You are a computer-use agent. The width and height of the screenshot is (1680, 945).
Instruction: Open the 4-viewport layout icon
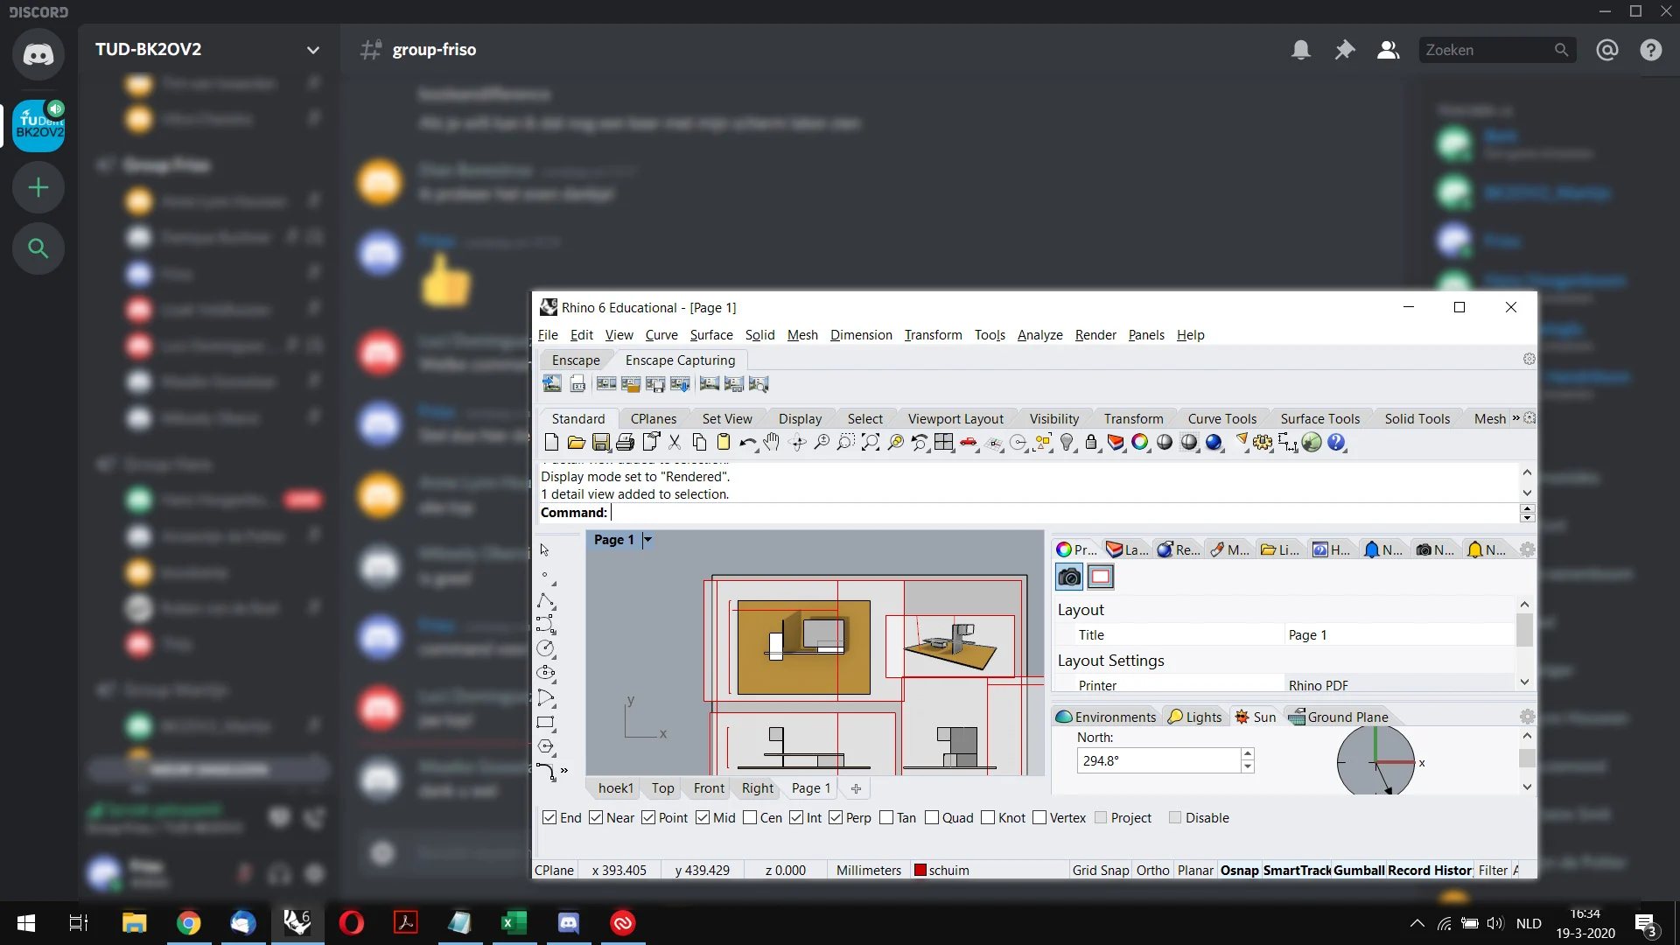[x=943, y=443]
